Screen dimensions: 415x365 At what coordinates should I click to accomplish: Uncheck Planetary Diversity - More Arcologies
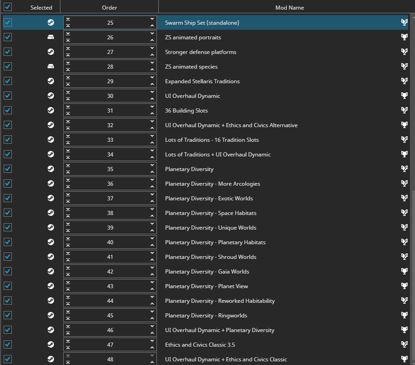[8, 183]
